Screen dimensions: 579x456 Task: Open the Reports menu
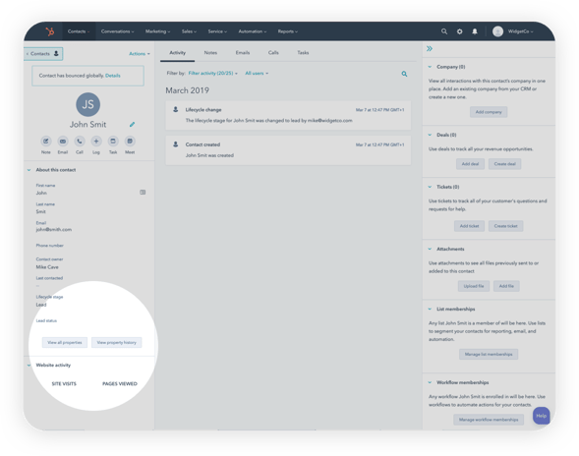point(288,31)
